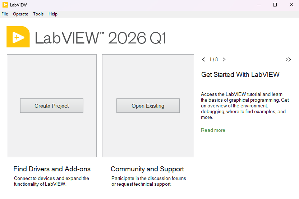Close the LabVIEW window
The image size is (299, 199).
pyautogui.click(x=291, y=5)
